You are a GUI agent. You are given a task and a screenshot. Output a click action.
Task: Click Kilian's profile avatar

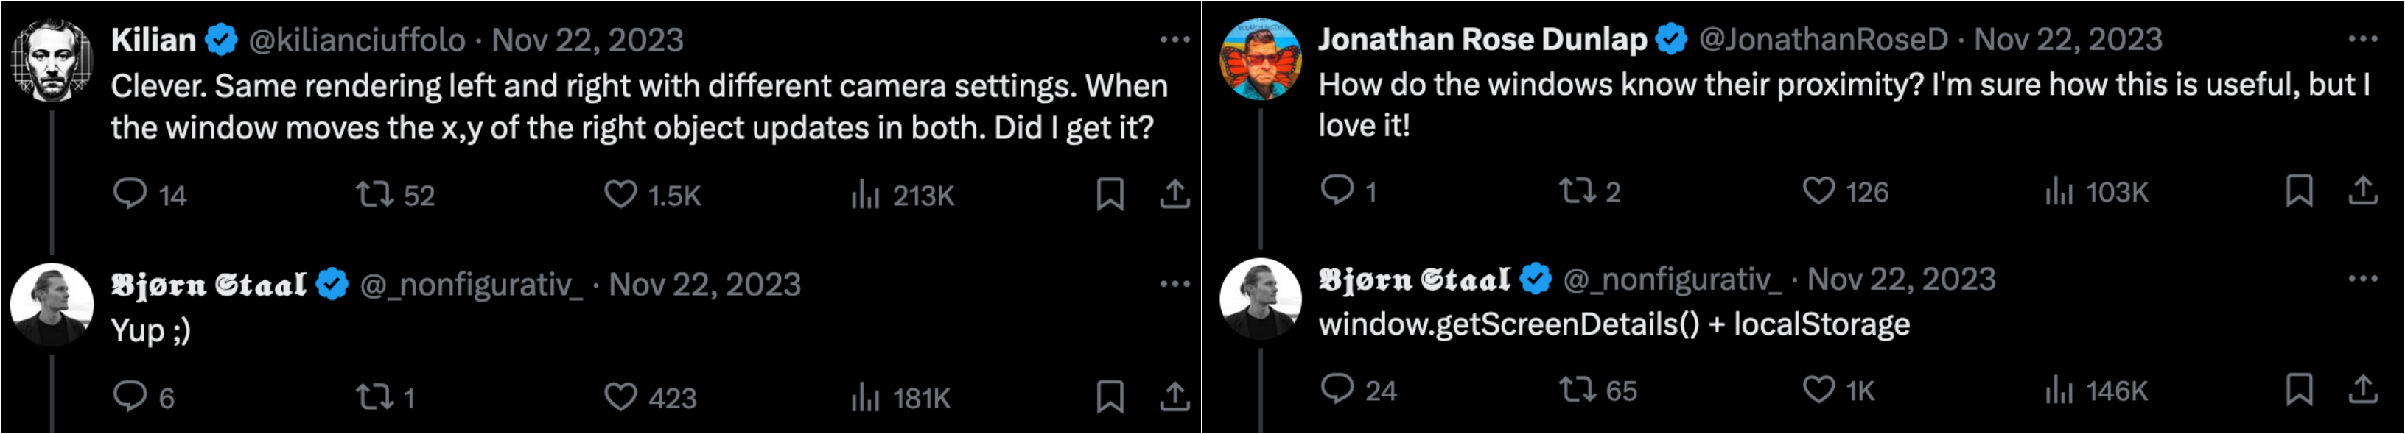coord(52,60)
